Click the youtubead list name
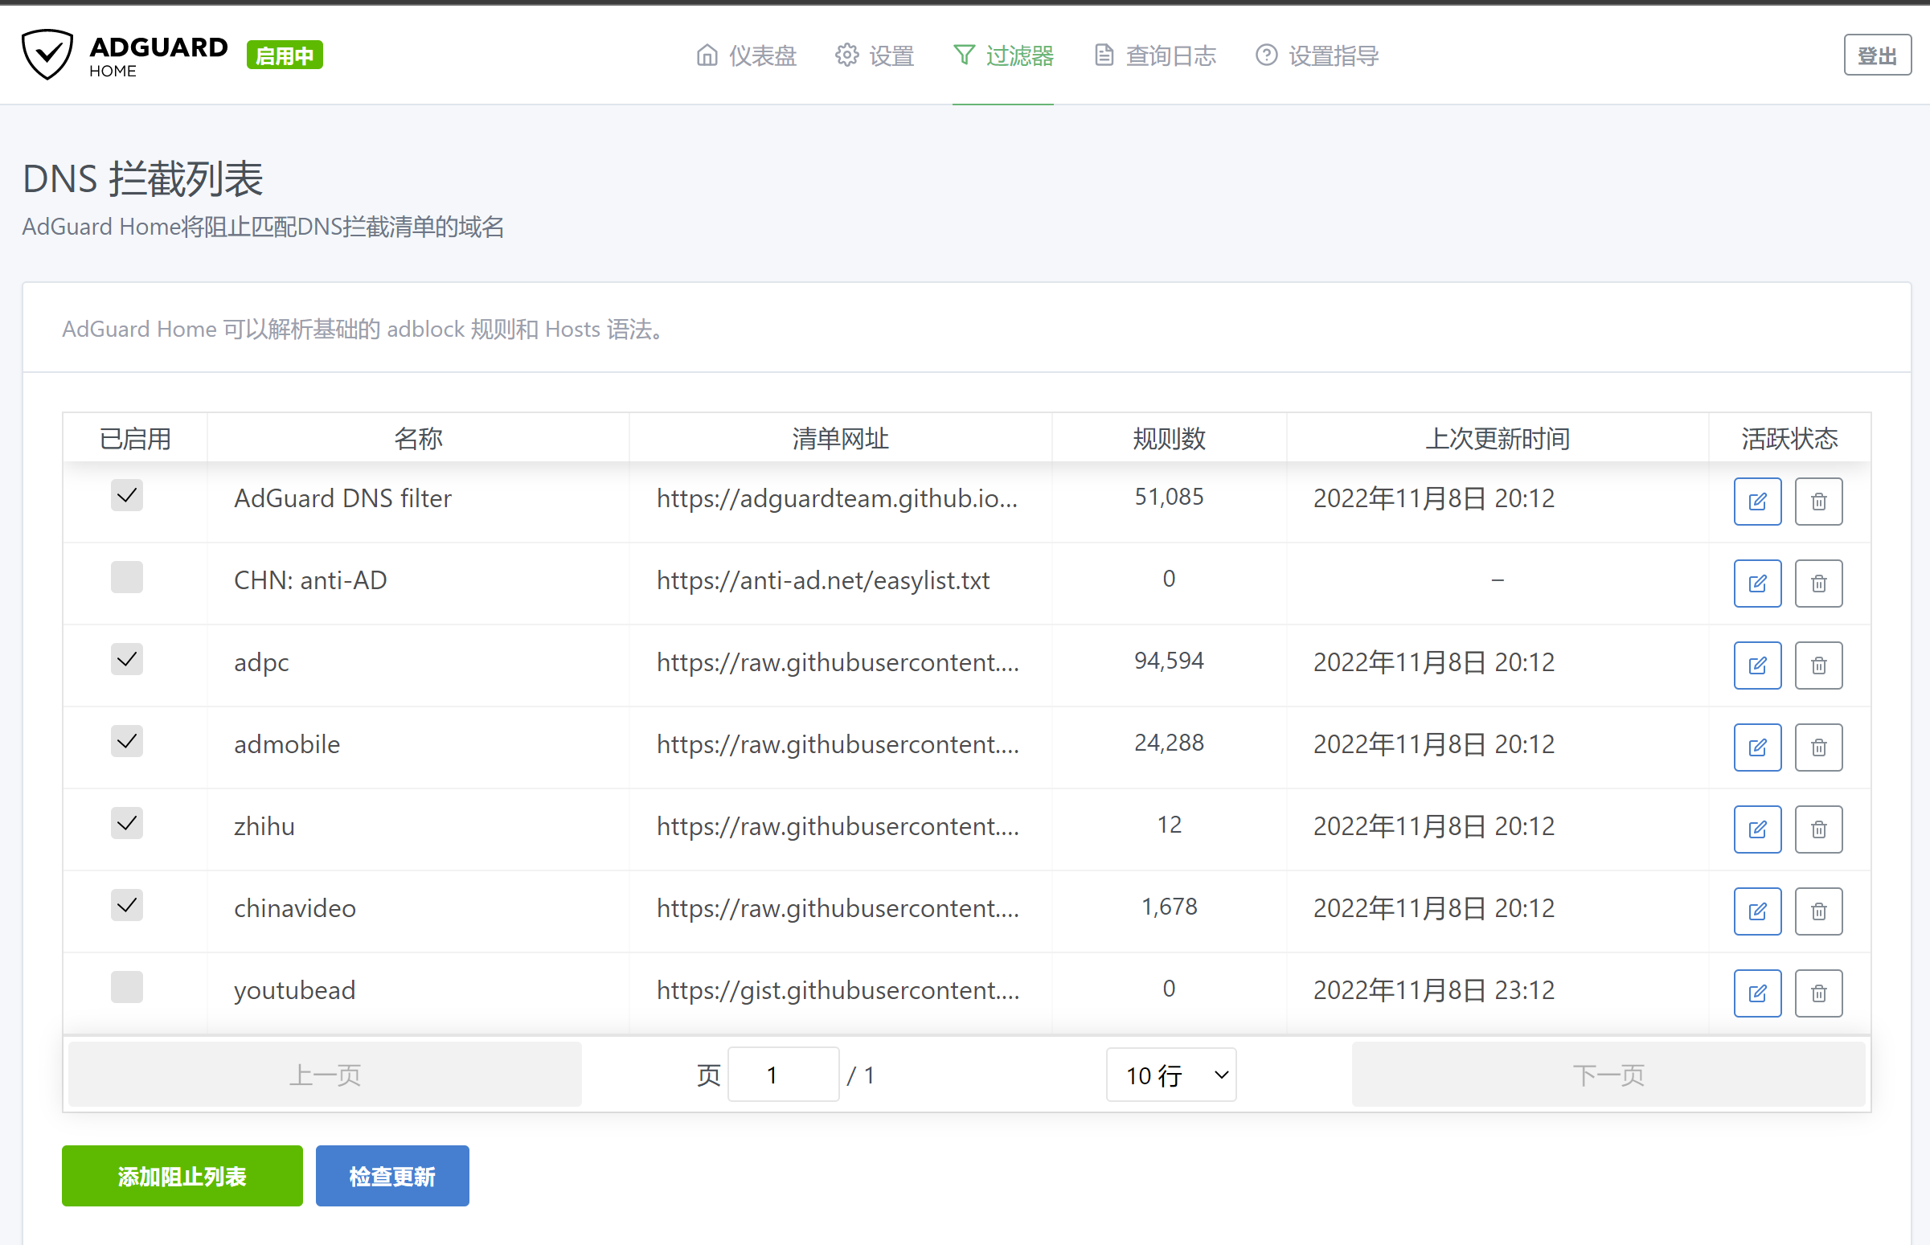This screenshot has height=1245, width=1930. pos(294,990)
